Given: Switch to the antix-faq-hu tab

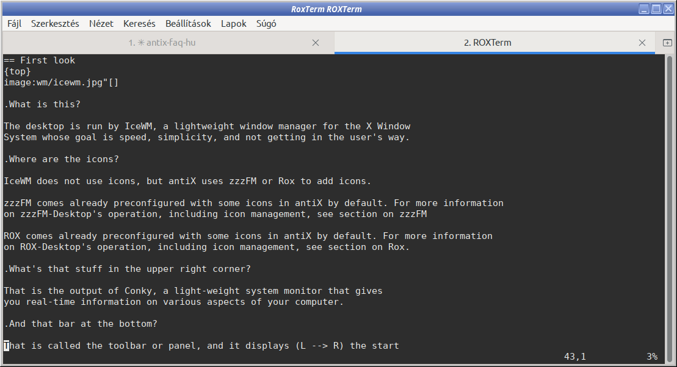Looking at the screenshot, I should point(162,43).
